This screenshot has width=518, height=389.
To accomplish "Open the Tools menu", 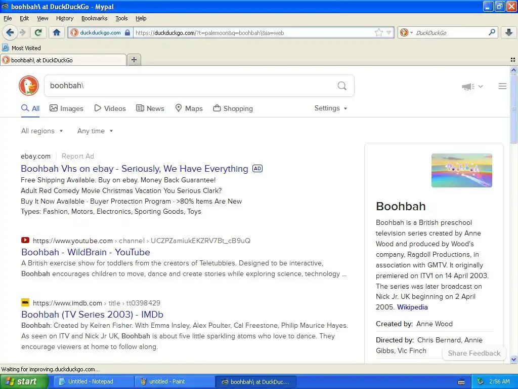I will pyautogui.click(x=121, y=18).
